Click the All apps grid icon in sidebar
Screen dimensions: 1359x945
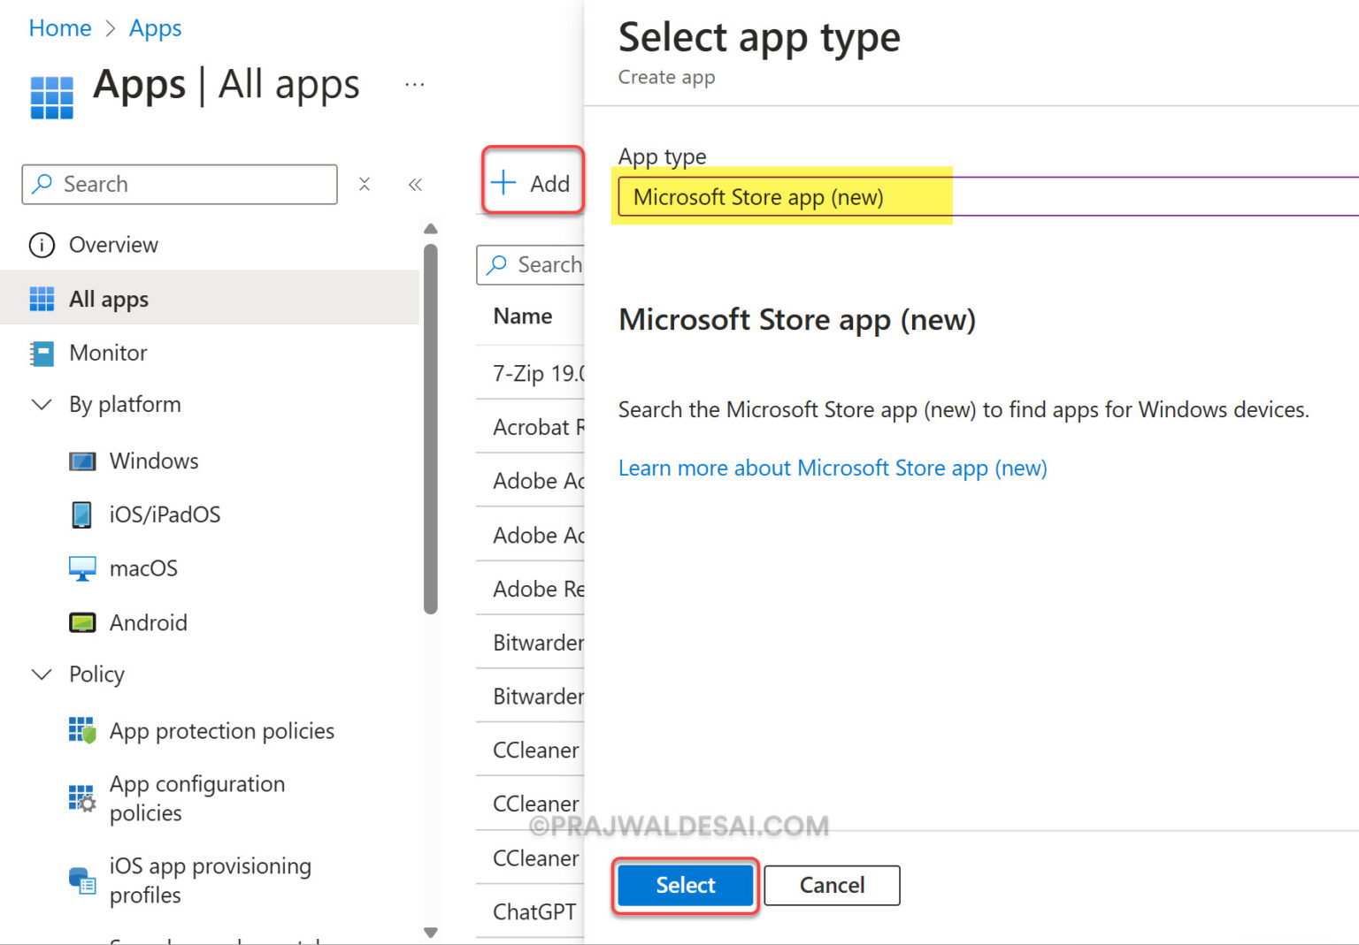coord(42,299)
